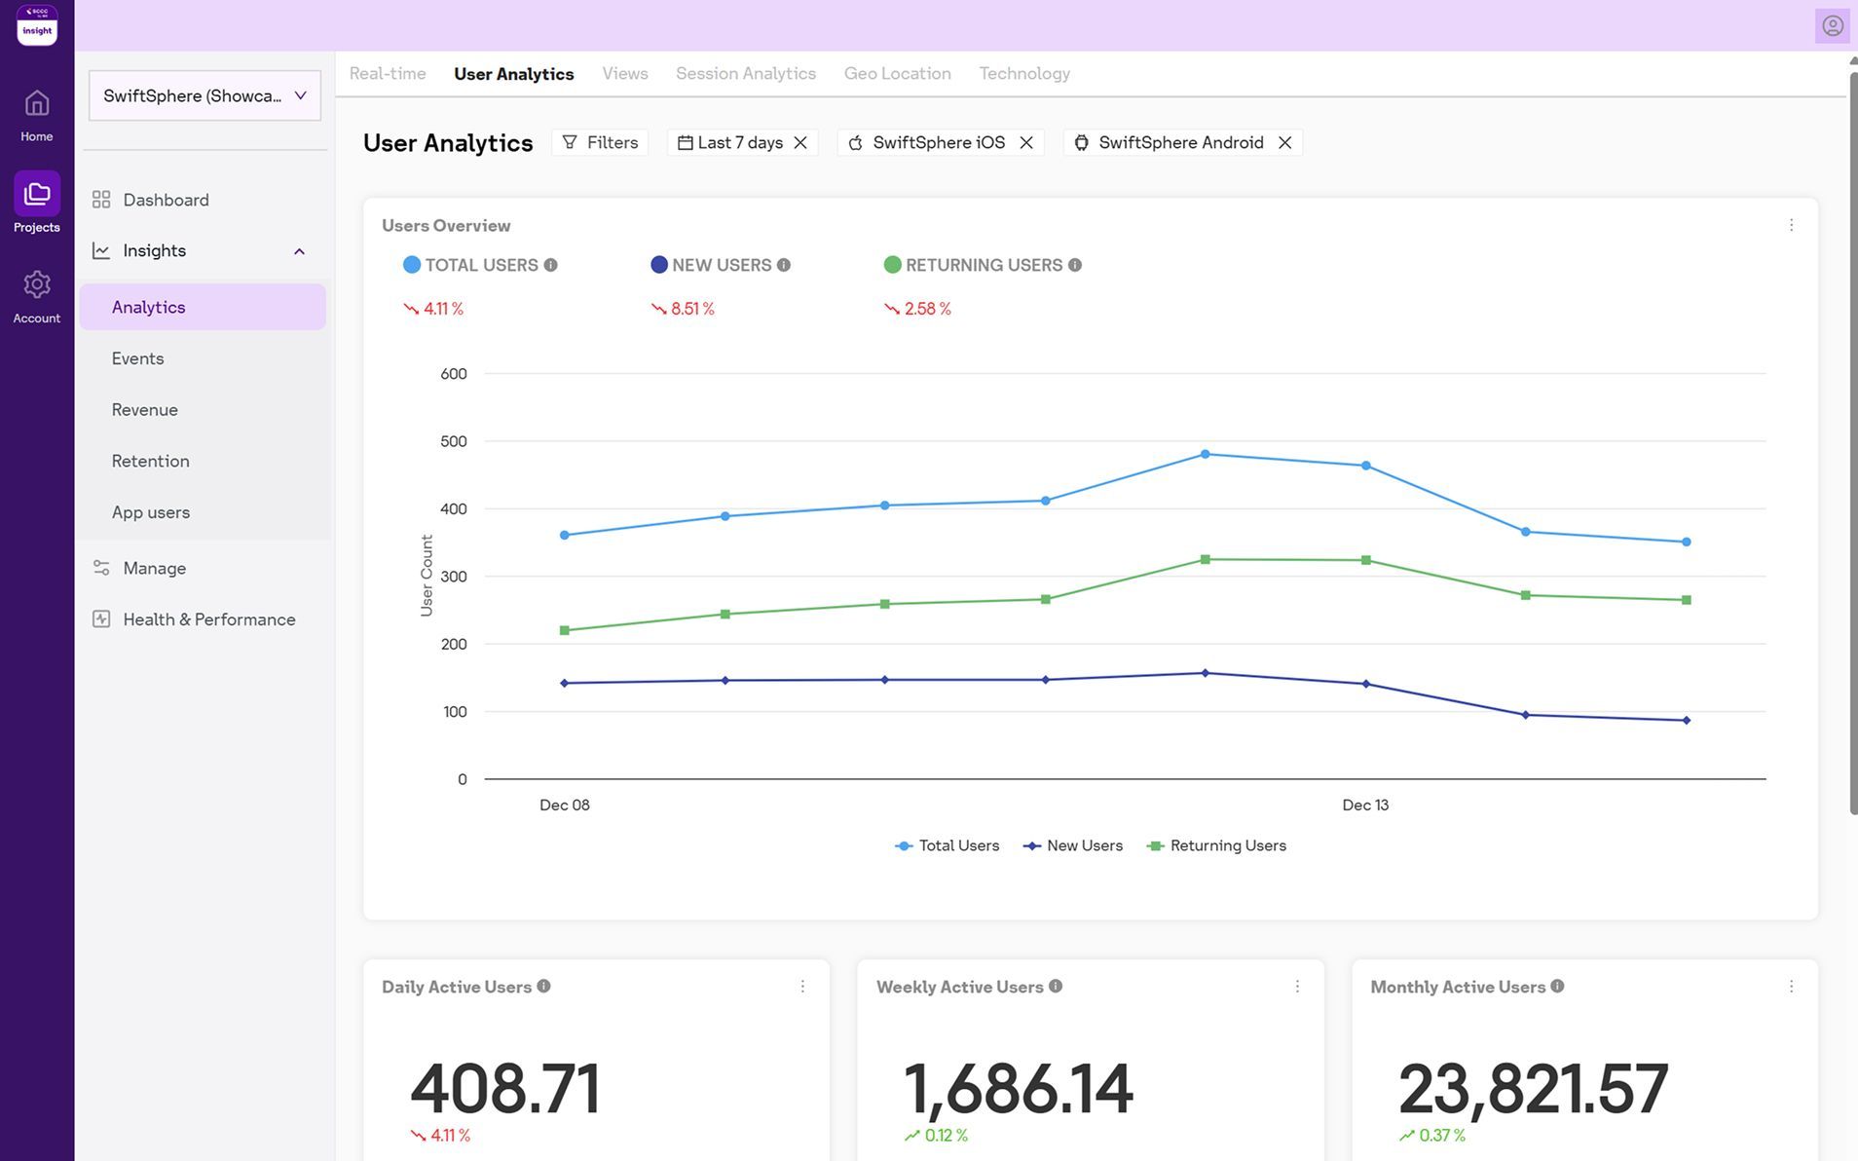Screen dimensions: 1858x1161
Task: Open the Users Overview three-dot menu
Action: 1791,226
